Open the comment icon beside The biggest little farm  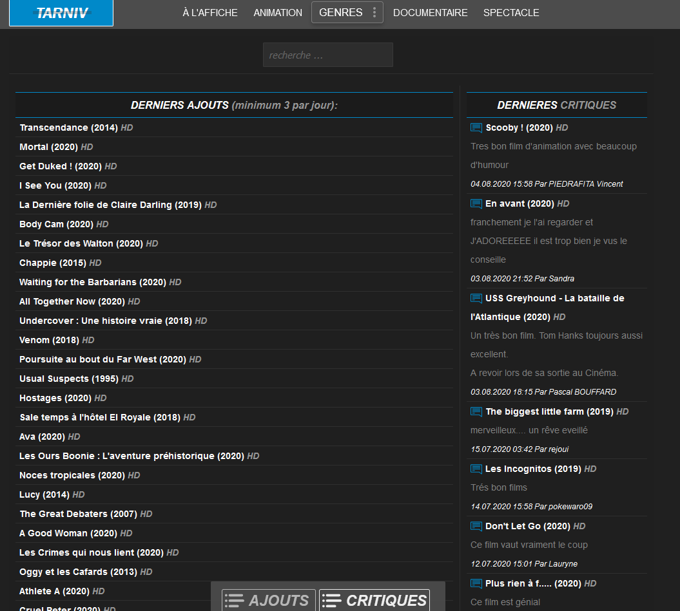tap(476, 411)
